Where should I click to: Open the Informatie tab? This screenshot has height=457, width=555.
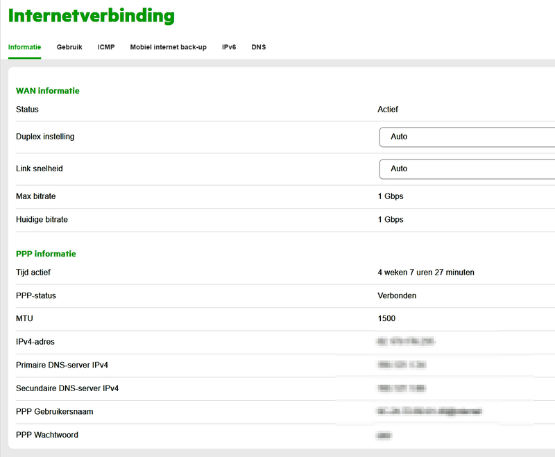click(x=24, y=47)
